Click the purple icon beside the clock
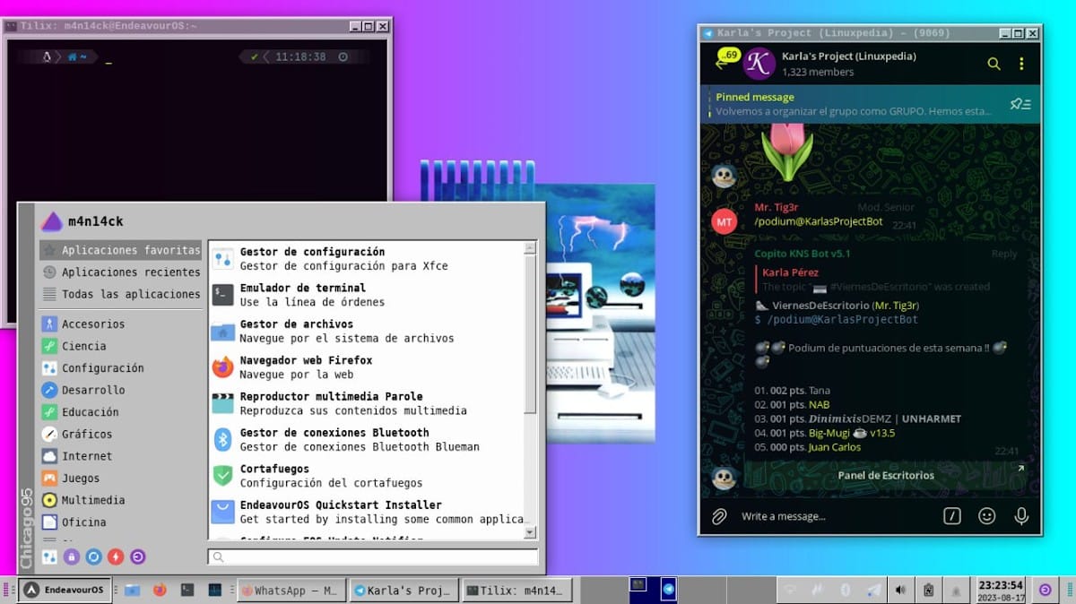The height and width of the screenshot is (604, 1076). pyautogui.click(x=1046, y=590)
